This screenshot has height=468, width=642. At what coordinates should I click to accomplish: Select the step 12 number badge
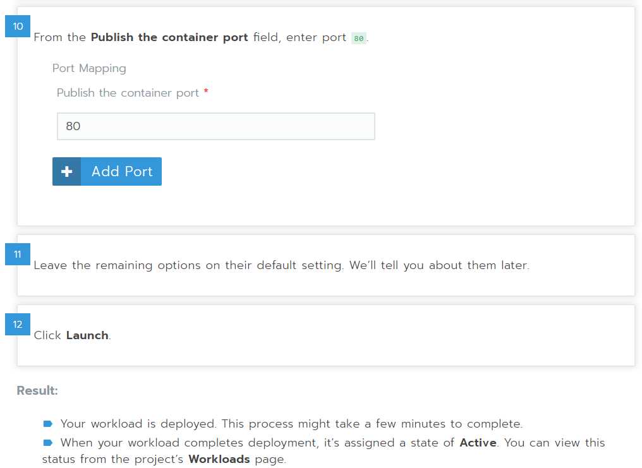pos(18,324)
